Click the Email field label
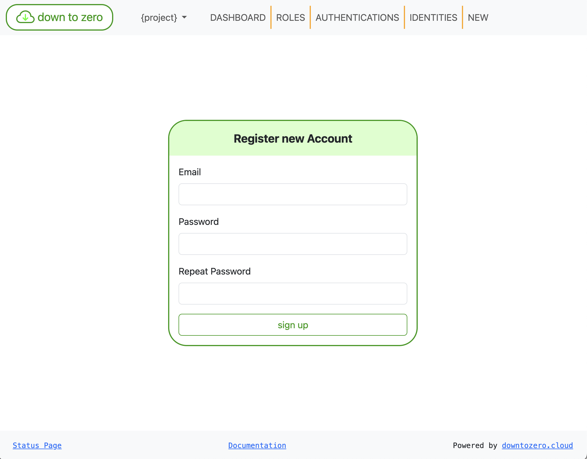 (190, 172)
